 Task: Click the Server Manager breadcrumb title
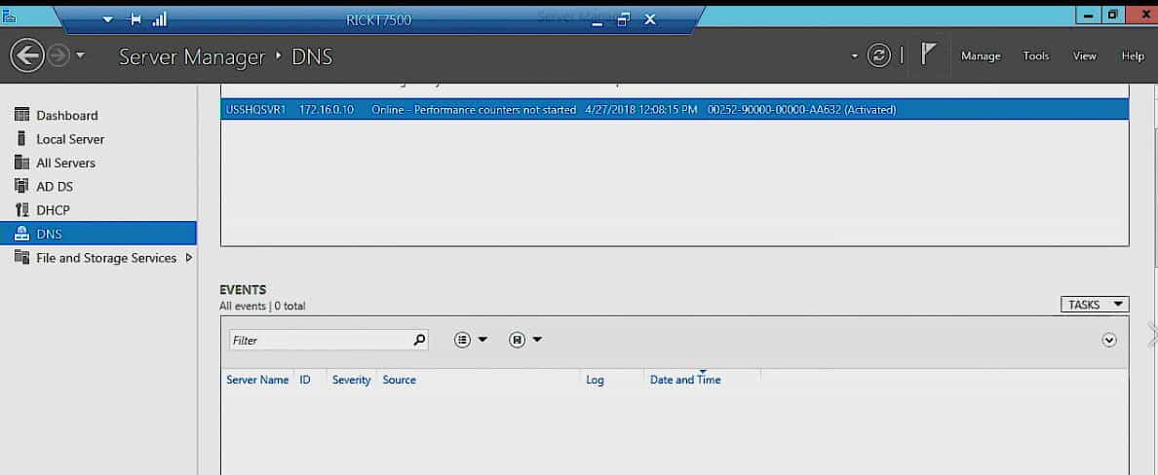(x=191, y=56)
